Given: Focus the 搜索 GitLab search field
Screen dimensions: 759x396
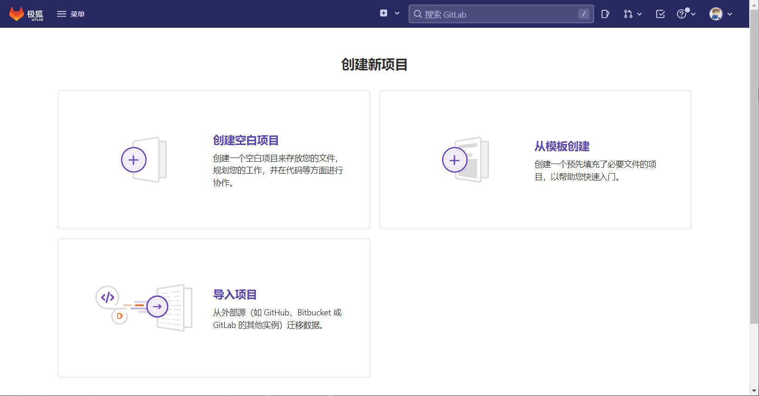Looking at the screenshot, I should pyautogui.click(x=501, y=14).
